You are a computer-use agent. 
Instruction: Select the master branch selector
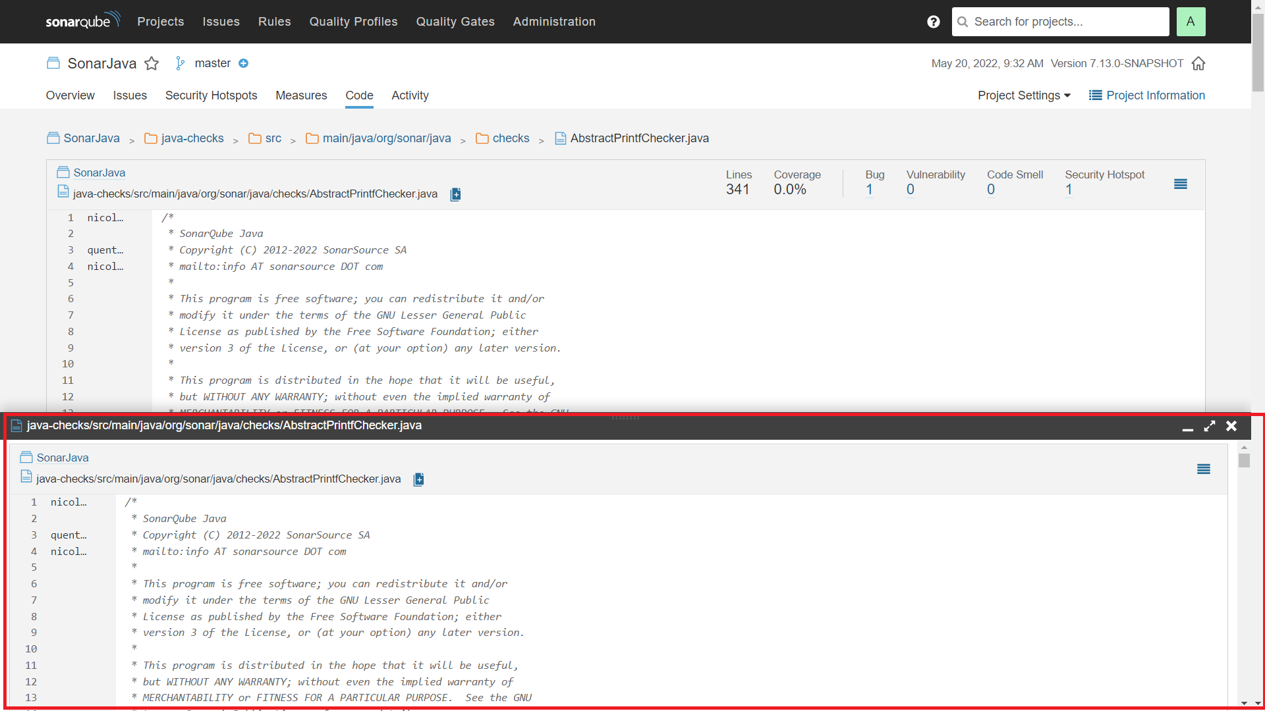pos(212,63)
